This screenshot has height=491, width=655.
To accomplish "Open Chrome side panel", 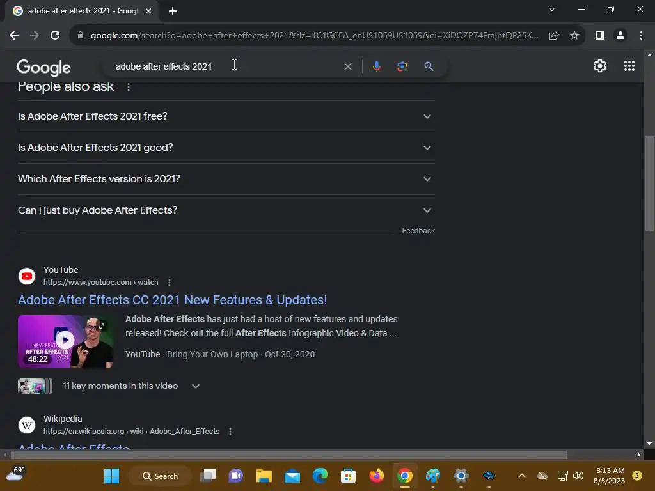I will [x=600, y=36].
